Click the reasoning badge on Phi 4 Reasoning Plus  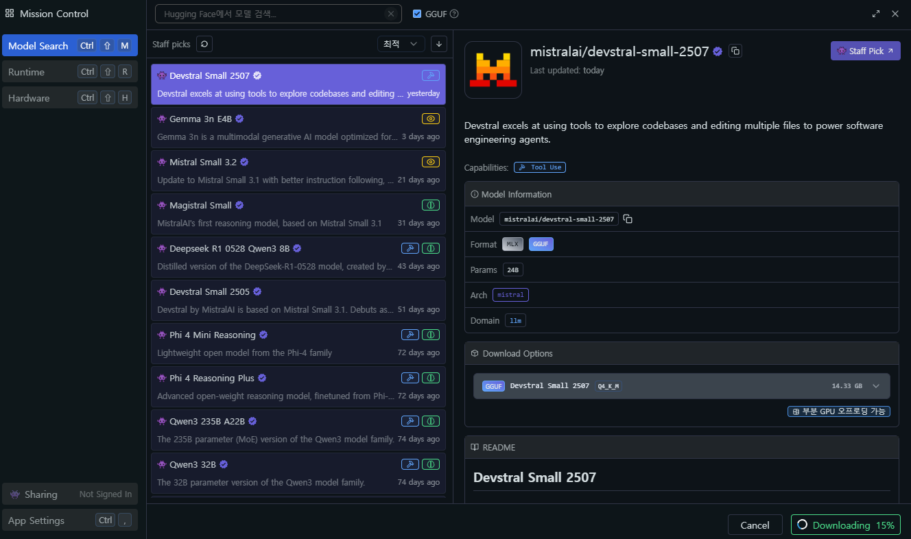(431, 378)
